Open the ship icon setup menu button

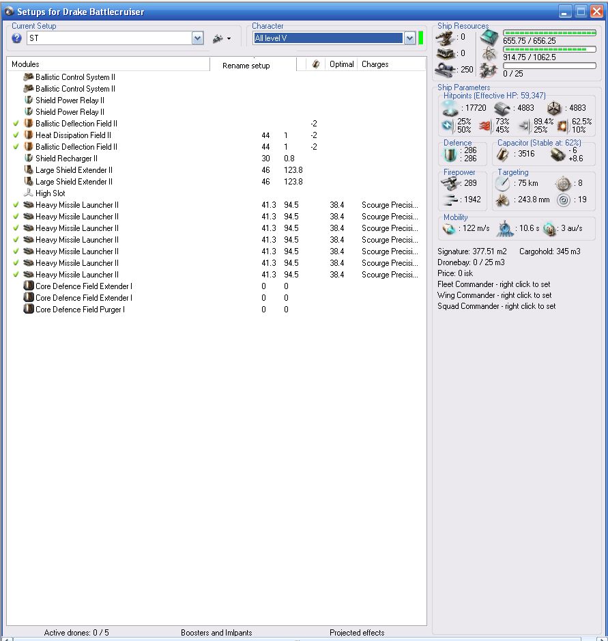tap(222, 38)
